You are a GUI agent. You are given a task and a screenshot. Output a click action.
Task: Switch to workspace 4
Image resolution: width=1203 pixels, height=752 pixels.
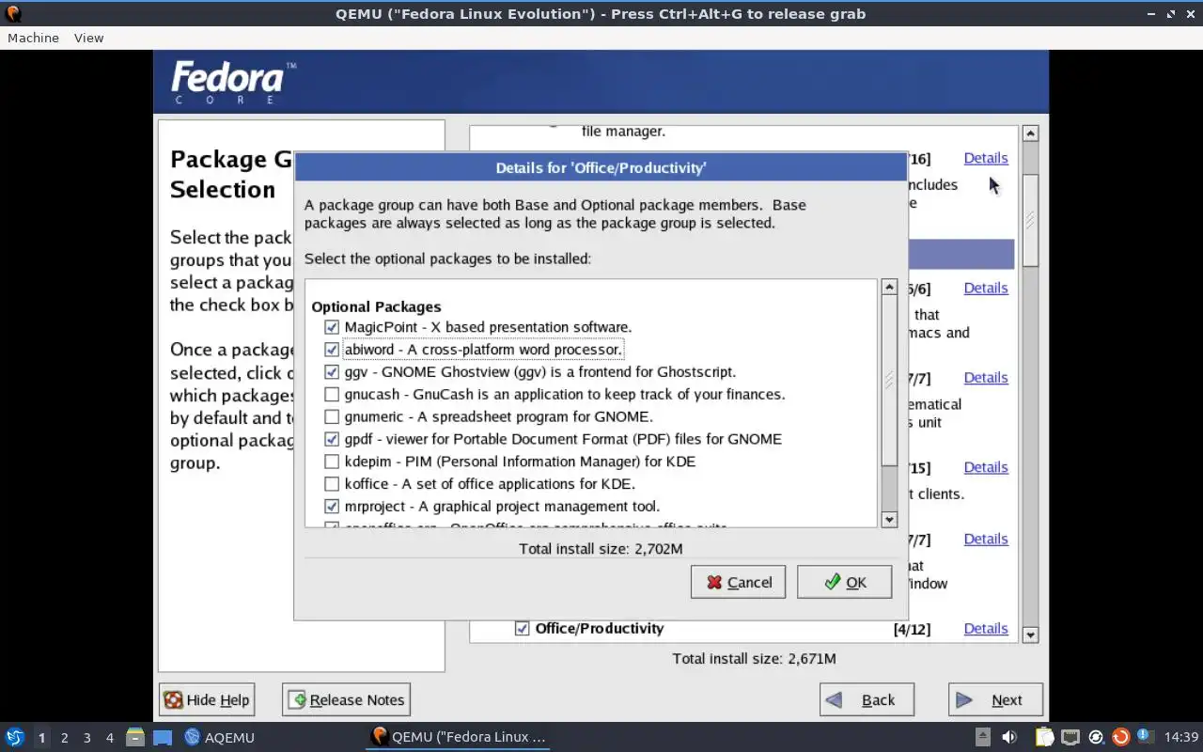(109, 738)
